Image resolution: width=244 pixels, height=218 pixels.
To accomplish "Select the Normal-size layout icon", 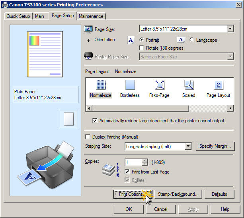I will [100, 85].
